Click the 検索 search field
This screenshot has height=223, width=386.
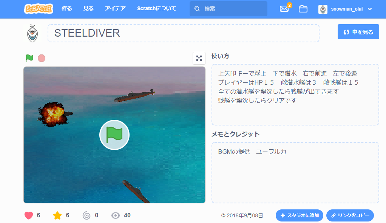click(x=229, y=9)
